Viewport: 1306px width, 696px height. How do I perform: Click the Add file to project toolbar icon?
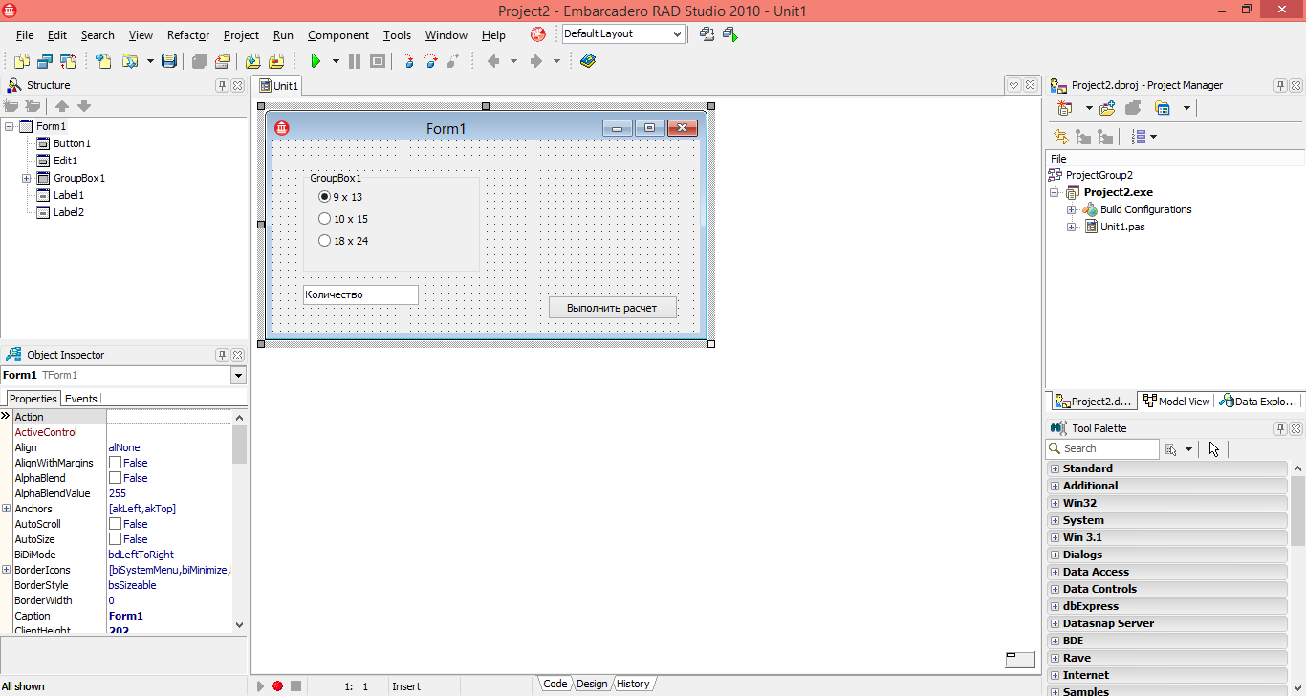[252, 61]
